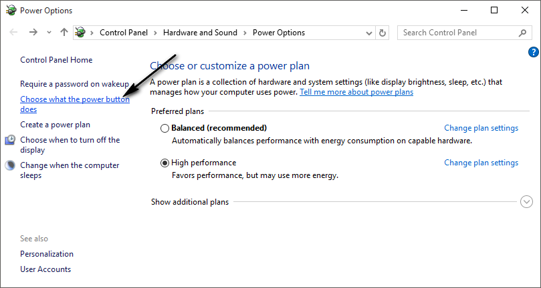Click the Forward navigation arrow
The width and height of the screenshot is (541, 288).
[x=33, y=33]
